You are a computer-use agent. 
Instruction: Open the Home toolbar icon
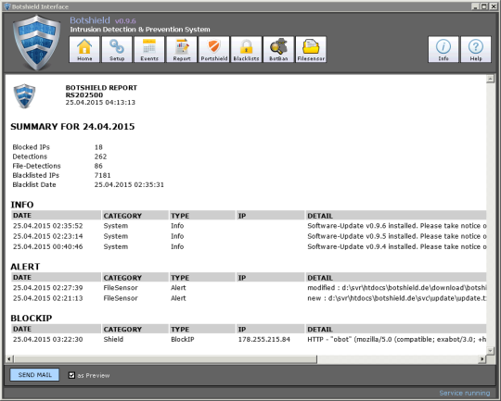pos(84,49)
